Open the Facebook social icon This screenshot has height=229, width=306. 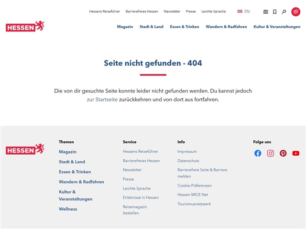pyautogui.click(x=258, y=153)
